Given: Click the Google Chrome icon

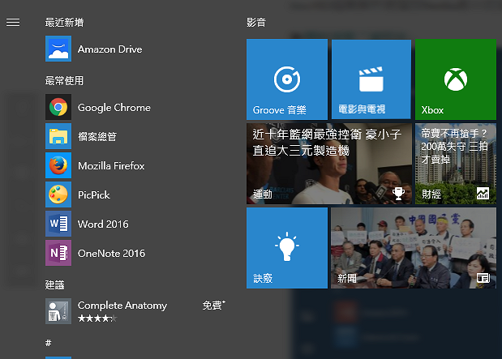Looking at the screenshot, I should click(x=58, y=107).
